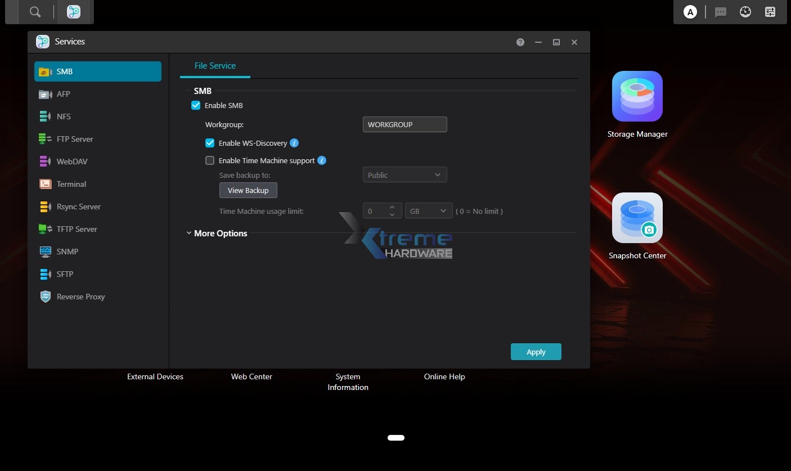Click the Workgroup text field
Viewport: 791px width, 471px height.
pyautogui.click(x=405, y=124)
